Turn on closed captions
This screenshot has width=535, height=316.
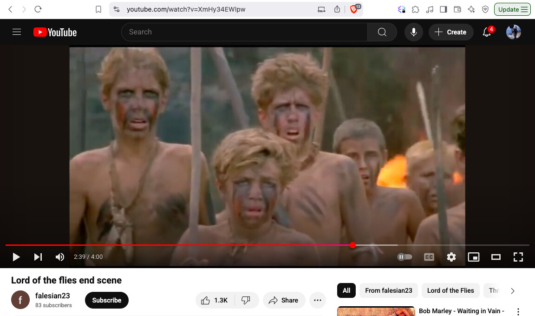[x=429, y=257]
